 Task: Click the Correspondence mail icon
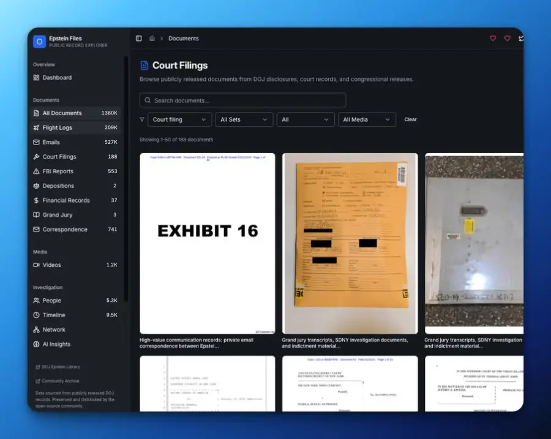(36, 229)
